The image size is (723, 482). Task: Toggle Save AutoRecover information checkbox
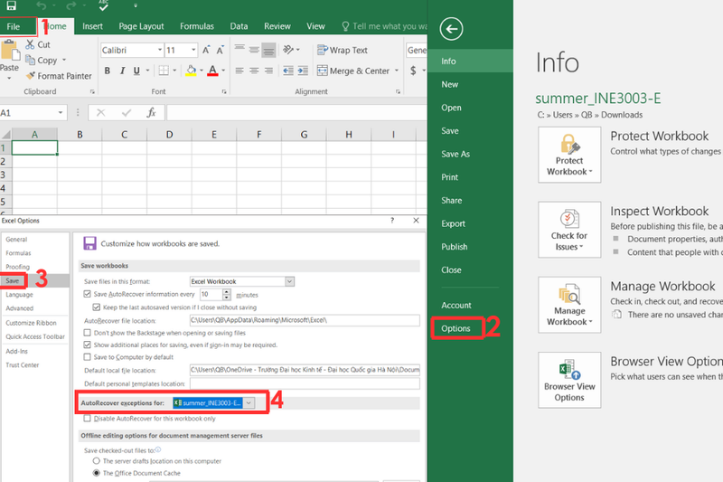click(87, 294)
